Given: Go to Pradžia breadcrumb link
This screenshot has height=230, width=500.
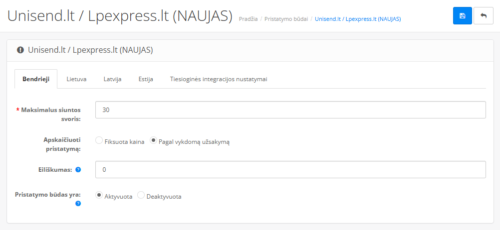Looking at the screenshot, I should 248,19.
